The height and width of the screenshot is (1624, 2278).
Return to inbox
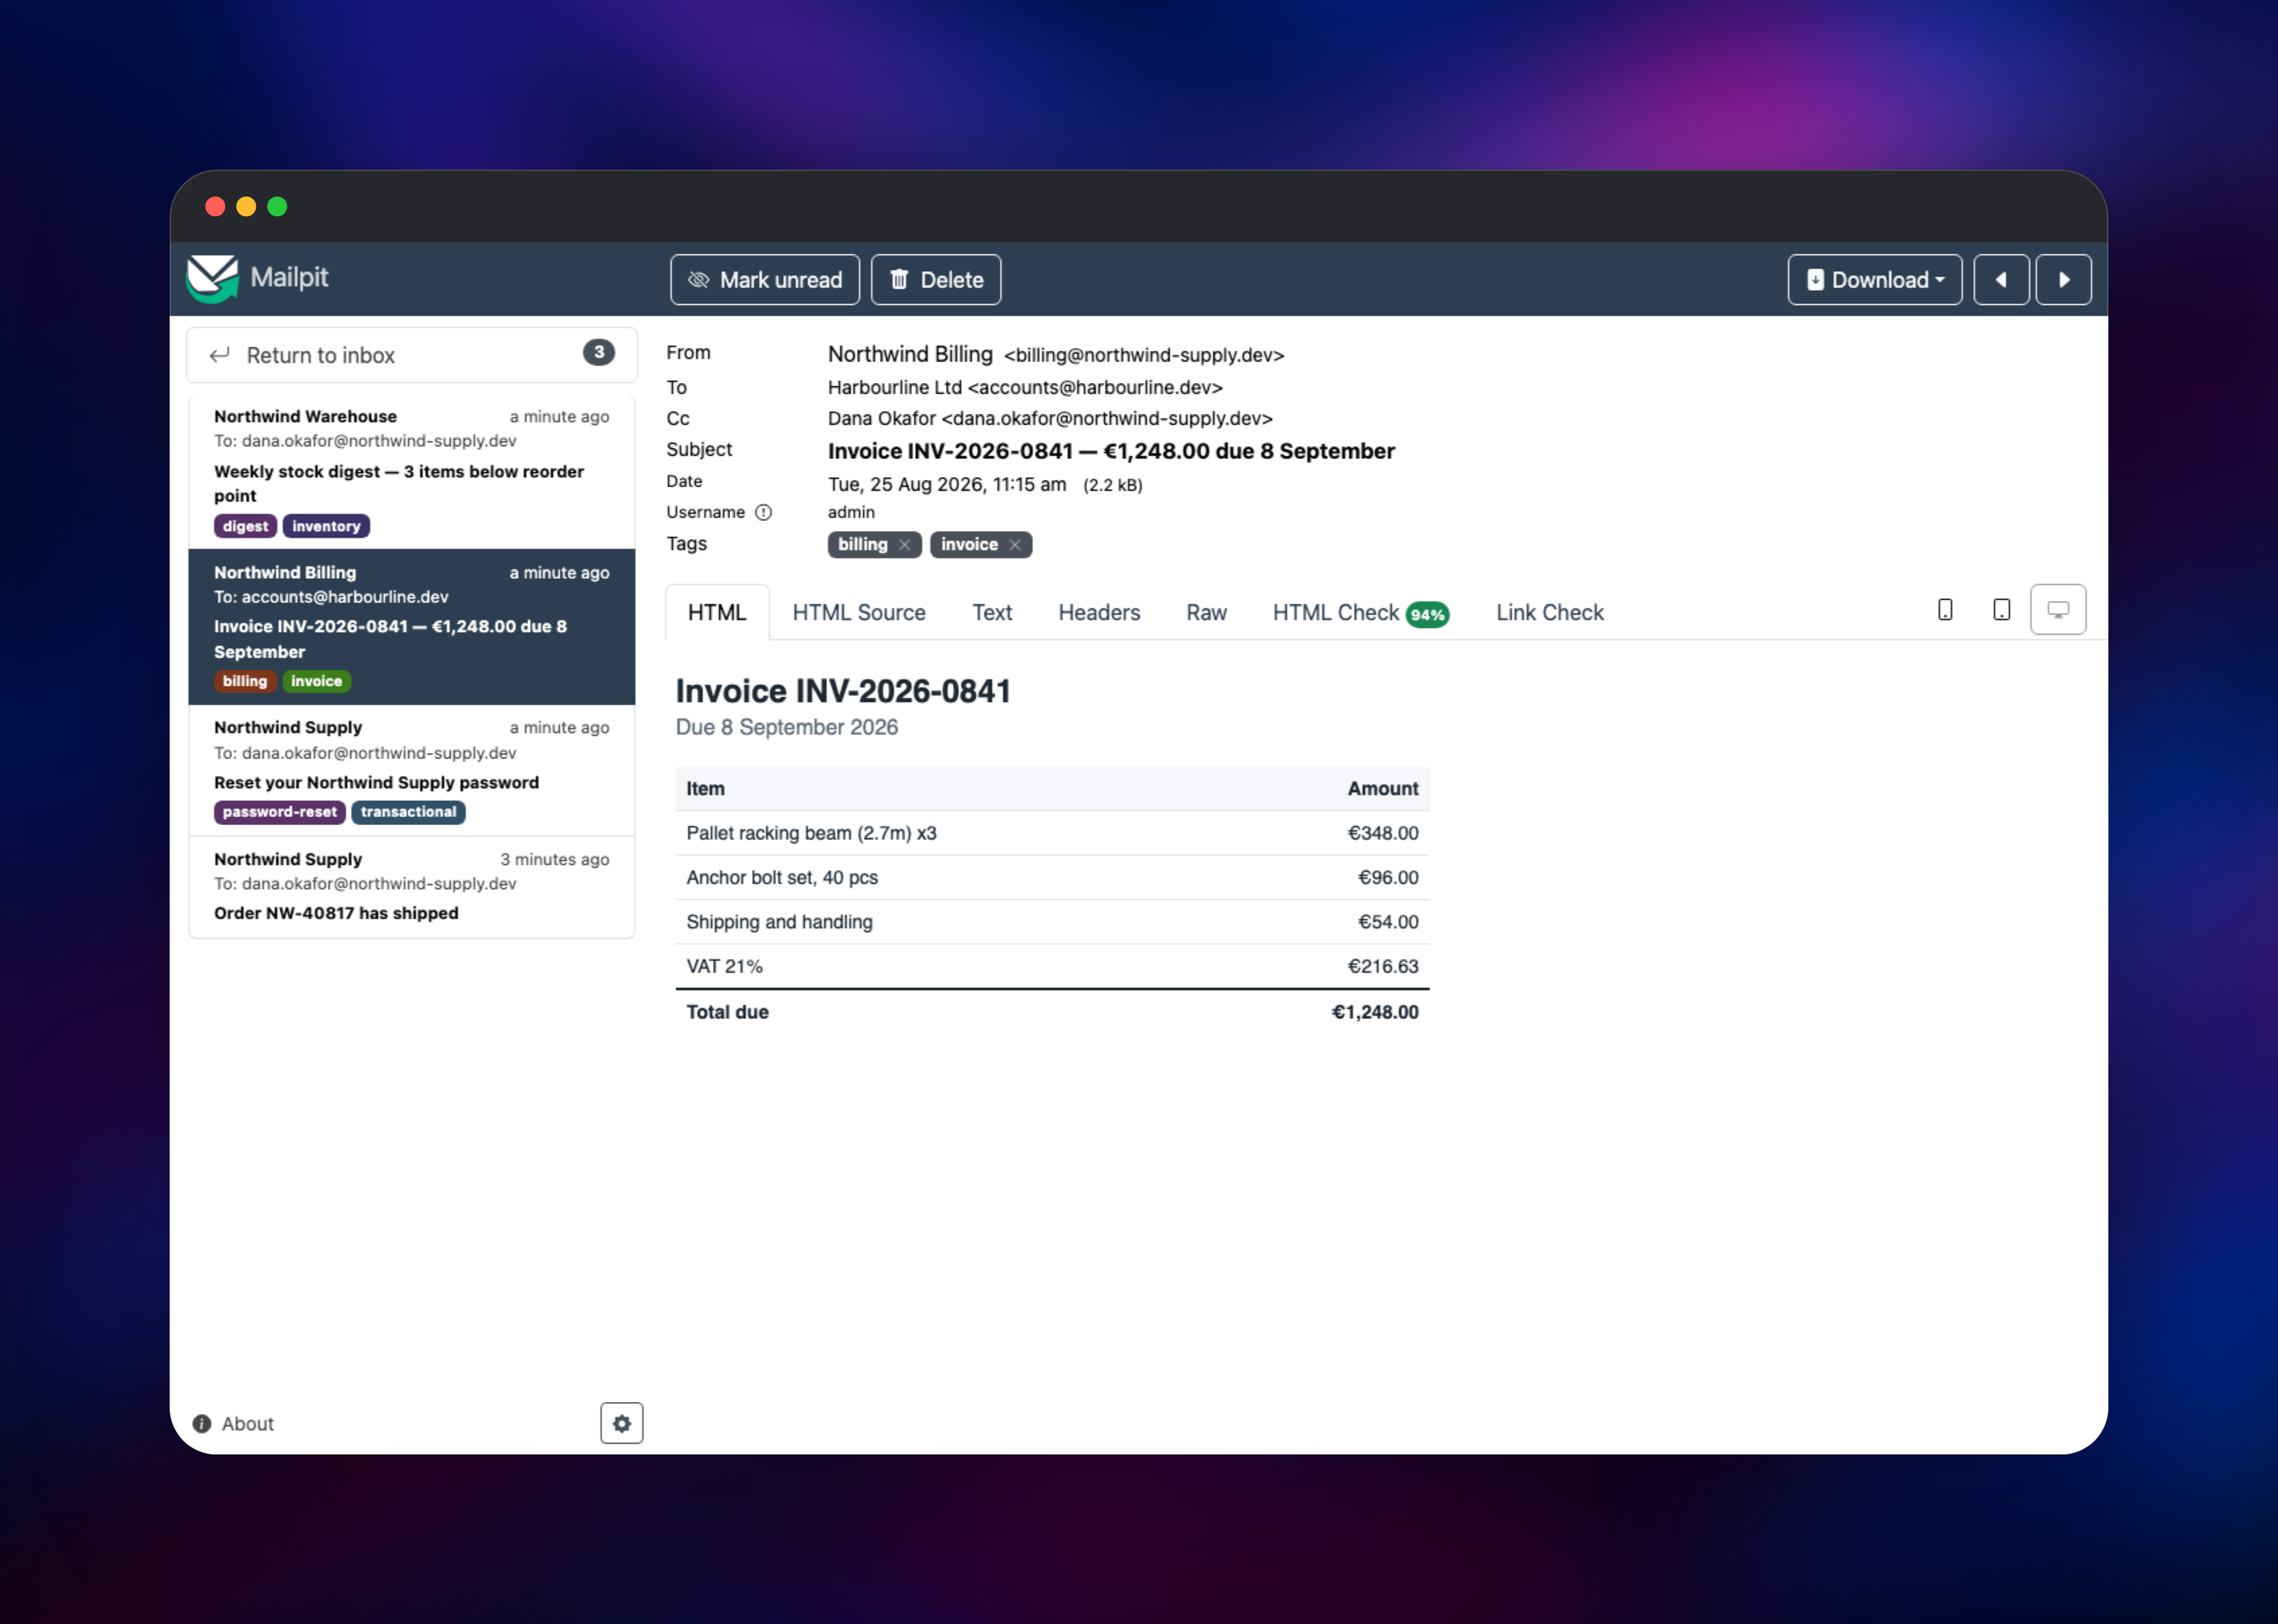pyautogui.click(x=411, y=355)
